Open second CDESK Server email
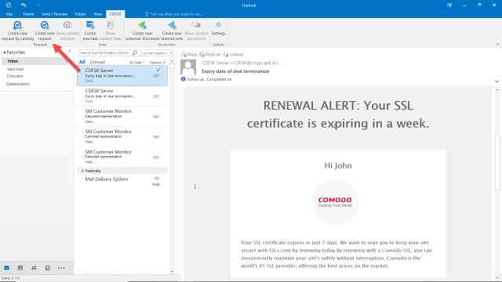Image resolution: width=502 pixels, height=282 pixels. coord(122,96)
